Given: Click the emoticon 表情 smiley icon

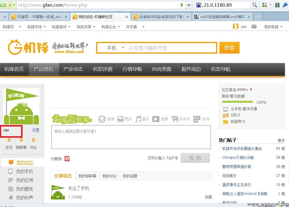Looking at the screenshot, I should pyautogui.click(x=102, y=119).
